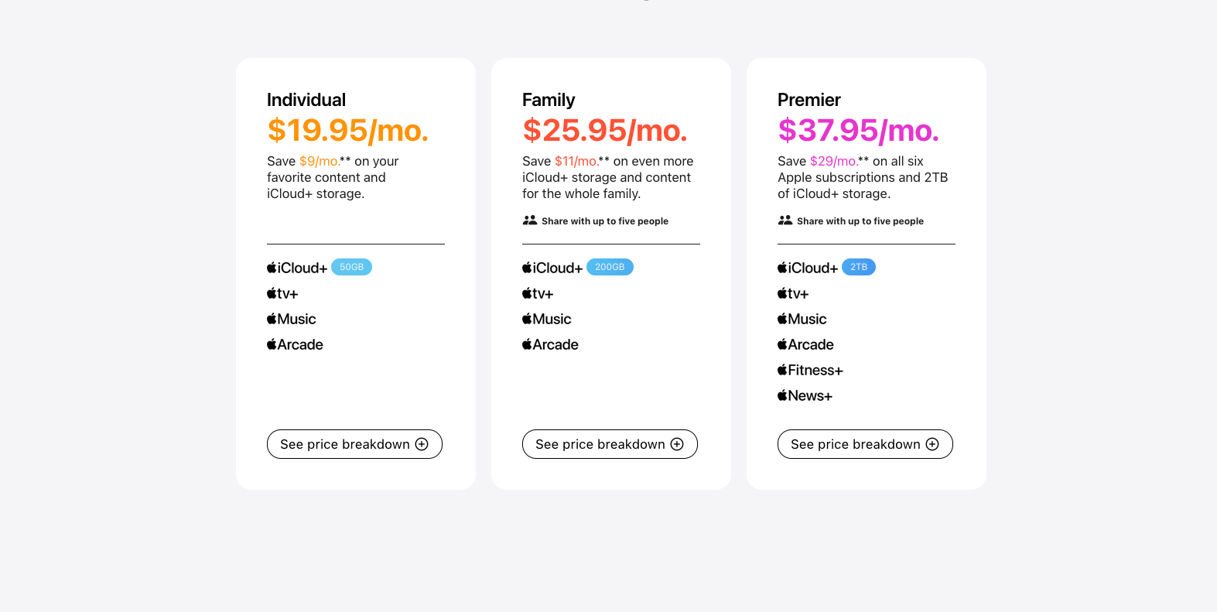The width and height of the screenshot is (1217, 612).
Task: Select the Apple tv+ icon under Family plan
Action: [x=527, y=292]
